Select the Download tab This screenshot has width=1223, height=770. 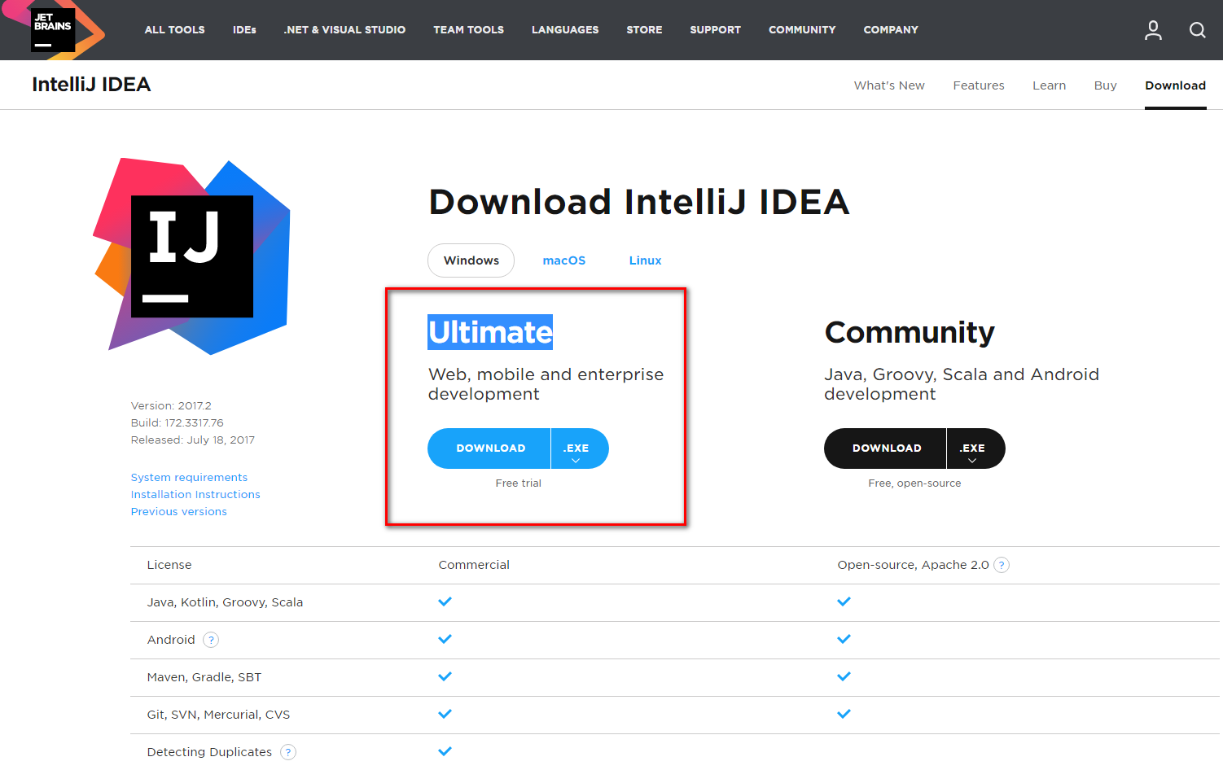click(1175, 85)
